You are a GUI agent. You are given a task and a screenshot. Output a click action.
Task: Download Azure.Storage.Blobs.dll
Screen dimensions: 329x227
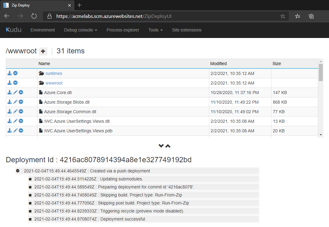(x=10, y=102)
